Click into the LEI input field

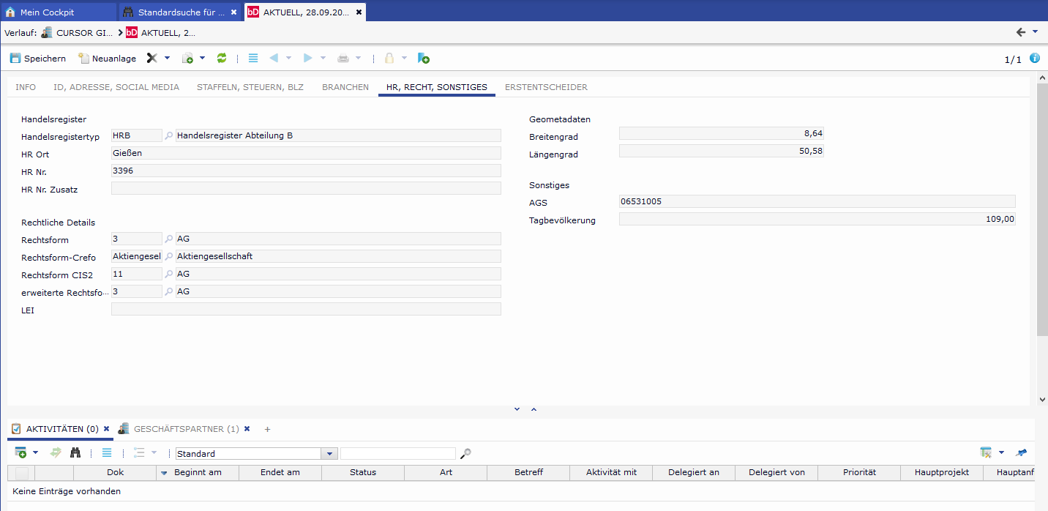306,309
